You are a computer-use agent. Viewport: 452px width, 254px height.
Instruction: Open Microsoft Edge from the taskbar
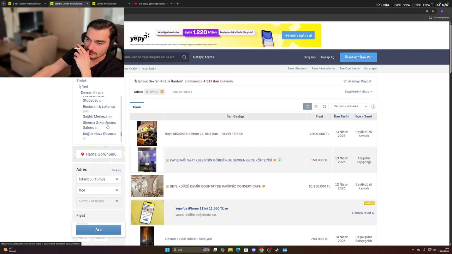click(238, 250)
